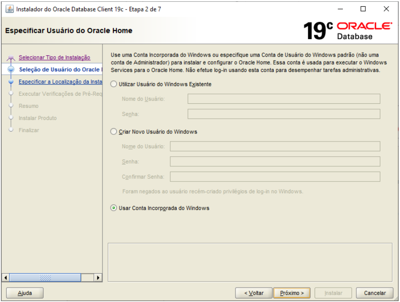Click the Próximo button
Image resolution: width=400 pixels, height=302 pixels.
tap(292, 293)
